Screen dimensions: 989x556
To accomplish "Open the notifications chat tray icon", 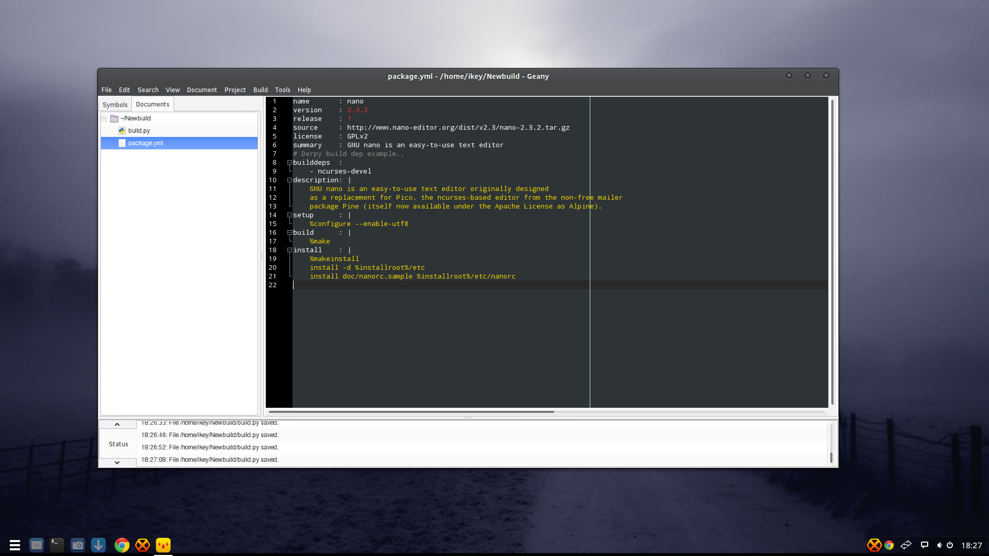I will pos(925,545).
